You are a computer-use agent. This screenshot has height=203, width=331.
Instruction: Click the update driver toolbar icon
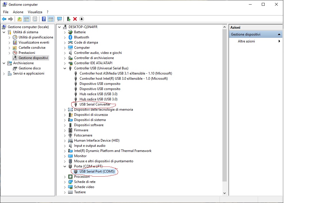68,19
